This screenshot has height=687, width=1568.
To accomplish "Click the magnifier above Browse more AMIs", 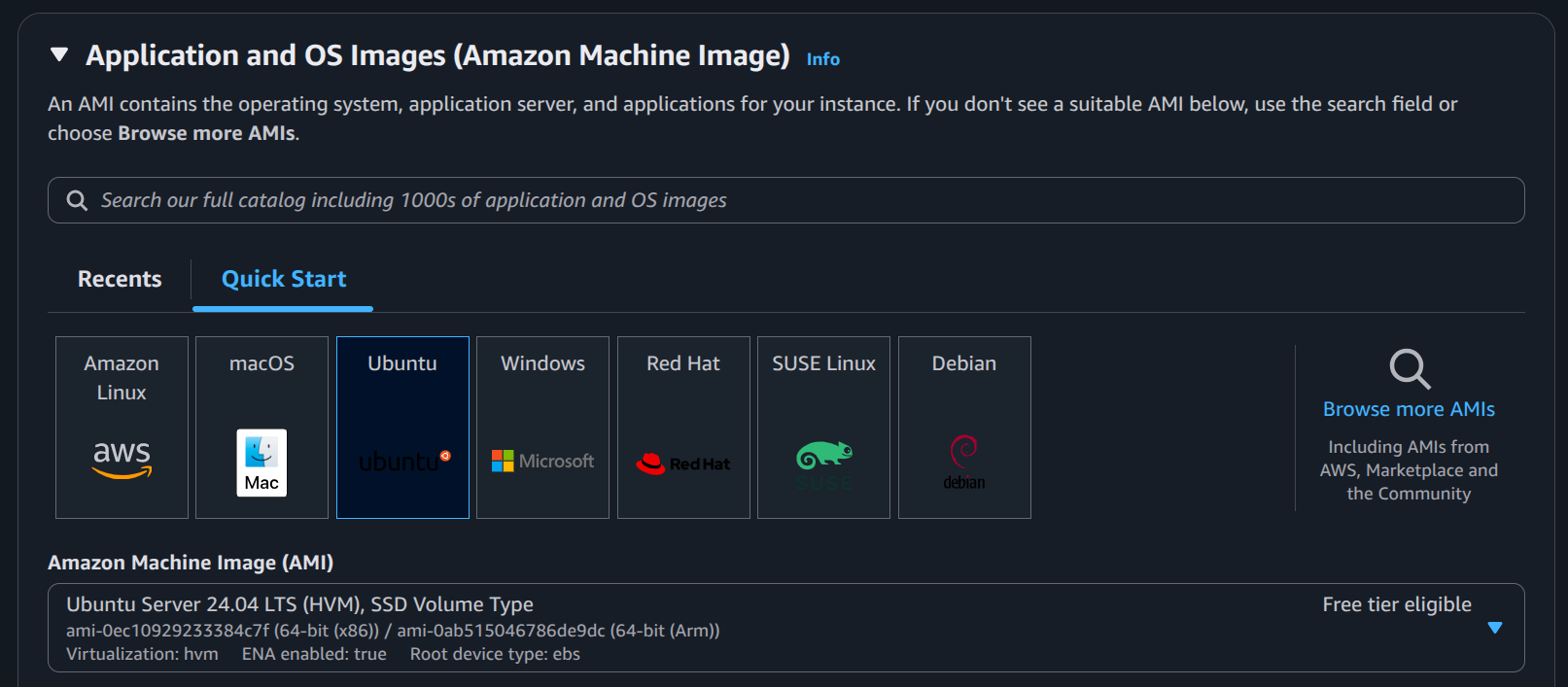I will [1409, 369].
